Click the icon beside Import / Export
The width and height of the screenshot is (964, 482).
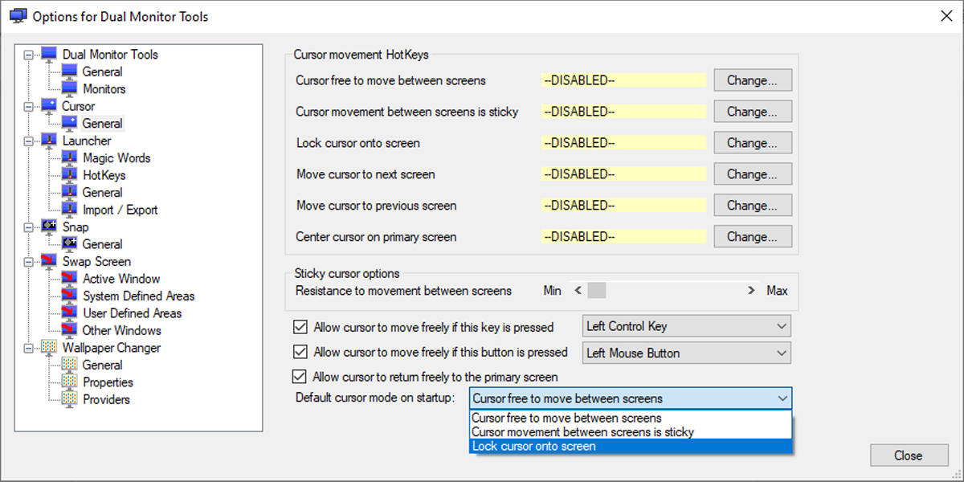70,210
